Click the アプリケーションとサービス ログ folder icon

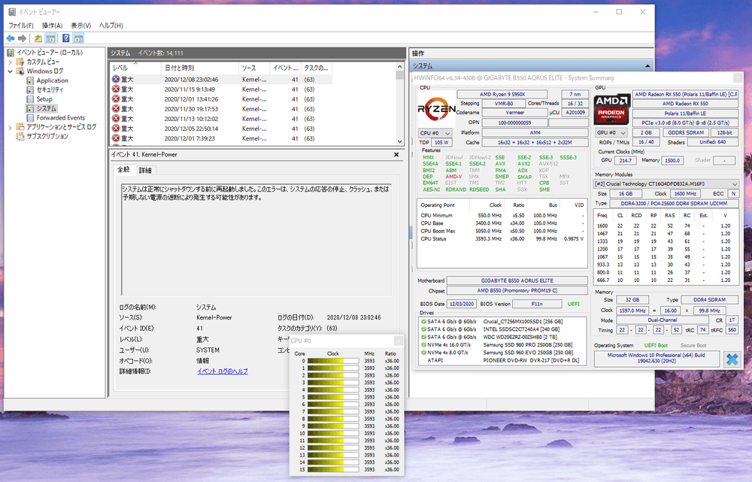20,127
